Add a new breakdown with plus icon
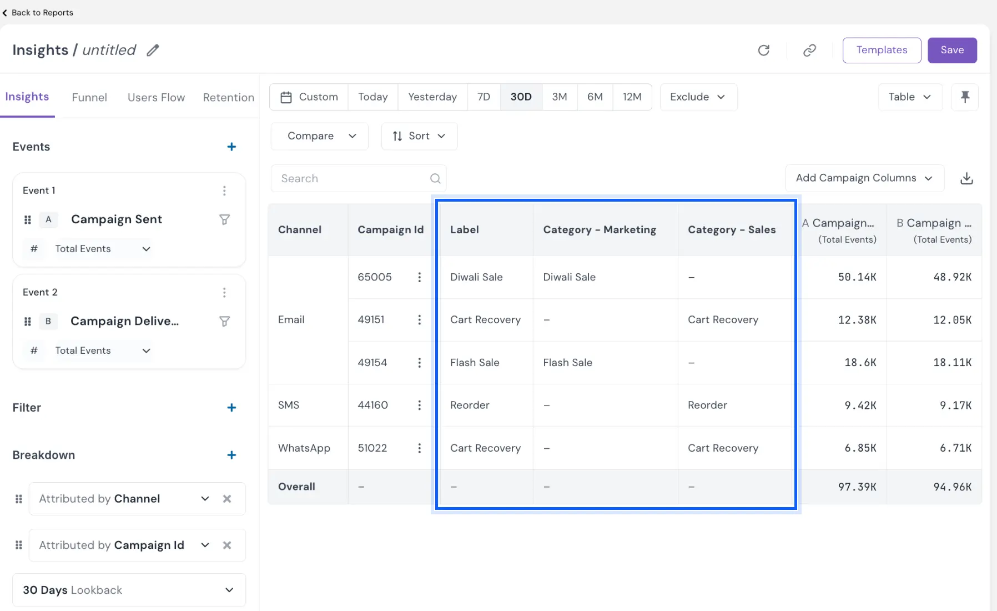 (x=231, y=455)
